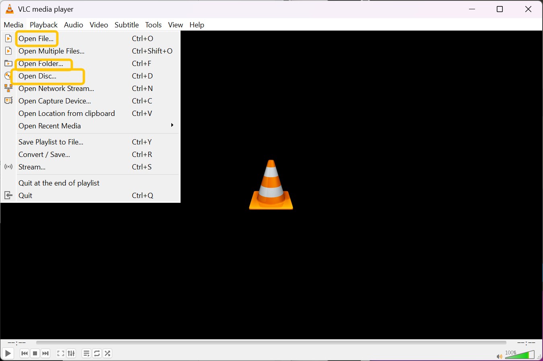Open the Audio menu
Screen dimensions: 543x361
[x=74, y=25]
